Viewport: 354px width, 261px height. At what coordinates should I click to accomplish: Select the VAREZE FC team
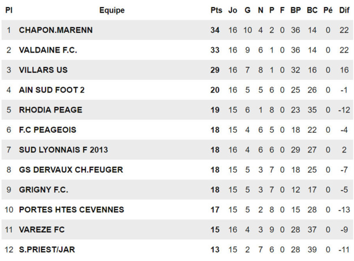pos(42,230)
